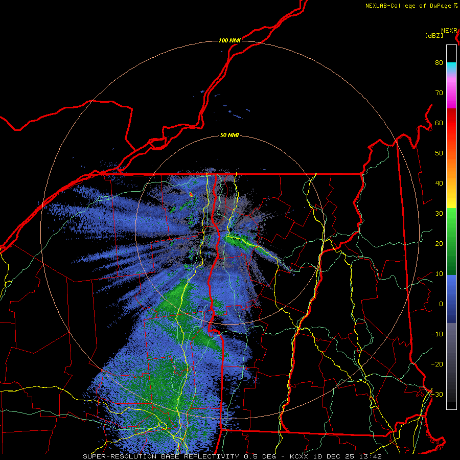Click the small red high-reflectivity echo on the map

click(191, 194)
